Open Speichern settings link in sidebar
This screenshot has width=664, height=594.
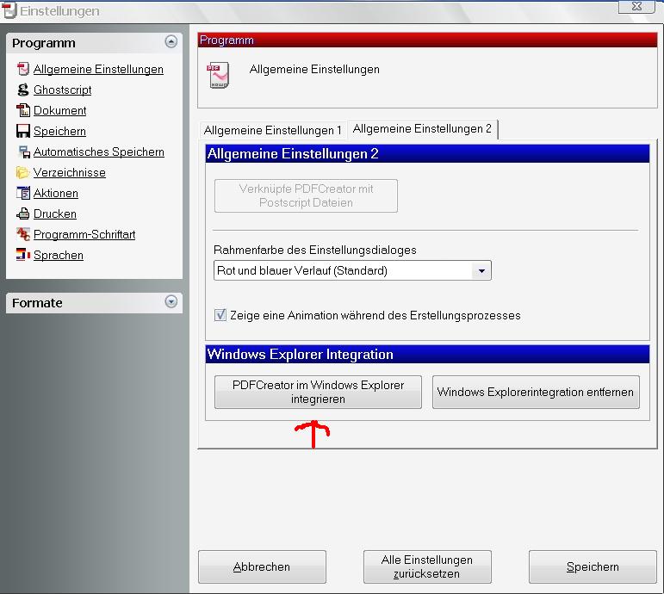pos(59,131)
